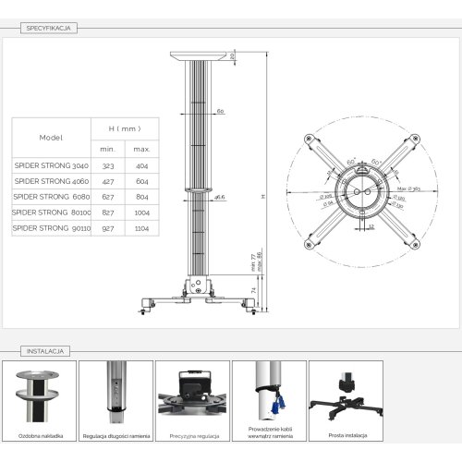Click the spider bracket top-view diagram
Screen dimensions: 462x462
click(362, 191)
